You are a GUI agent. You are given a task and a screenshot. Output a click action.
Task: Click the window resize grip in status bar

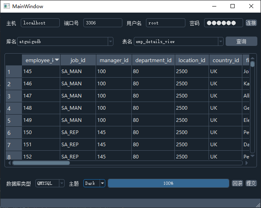coord(258,205)
